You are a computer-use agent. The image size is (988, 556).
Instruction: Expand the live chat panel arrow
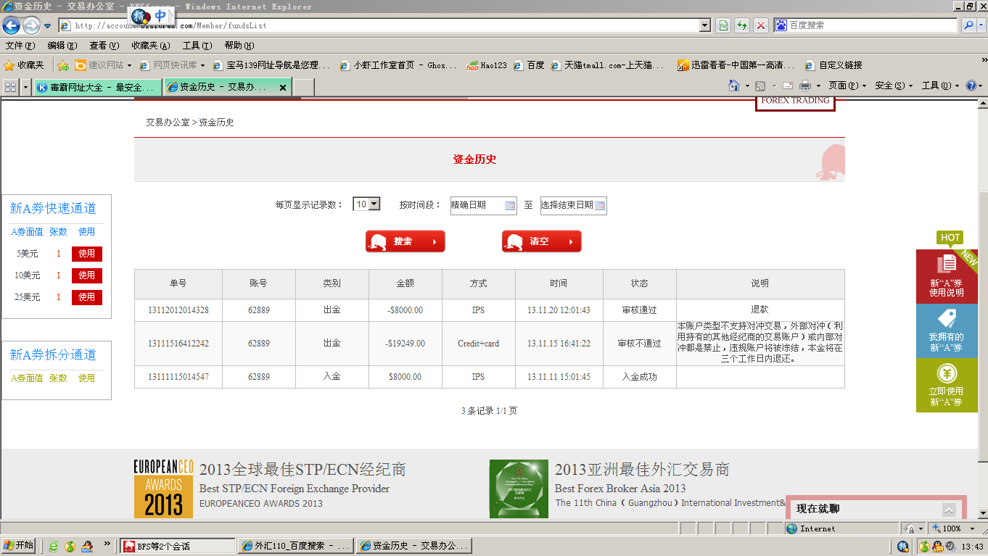tap(949, 510)
